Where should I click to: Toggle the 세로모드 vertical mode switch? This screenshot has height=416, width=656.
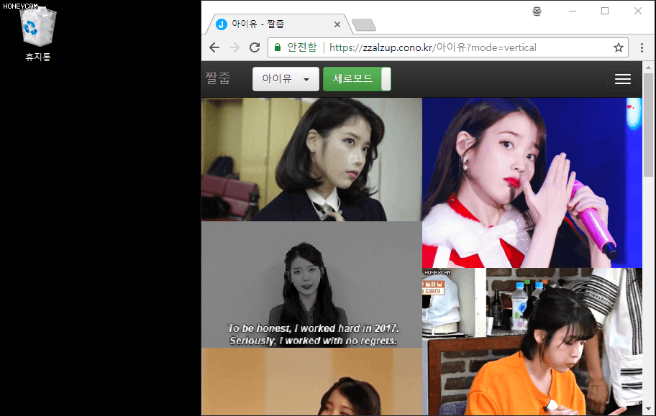[x=357, y=78]
